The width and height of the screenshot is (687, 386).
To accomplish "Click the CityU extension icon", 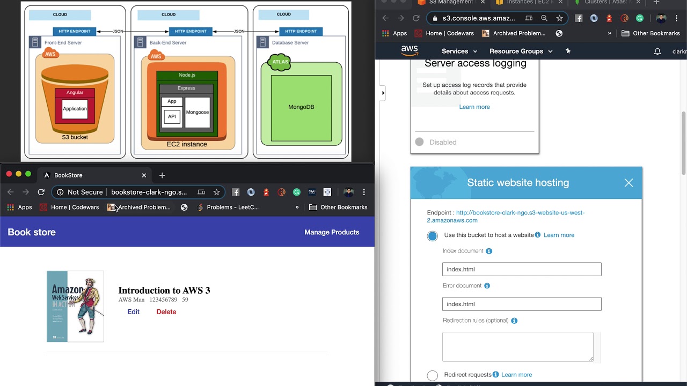I will tap(312, 192).
